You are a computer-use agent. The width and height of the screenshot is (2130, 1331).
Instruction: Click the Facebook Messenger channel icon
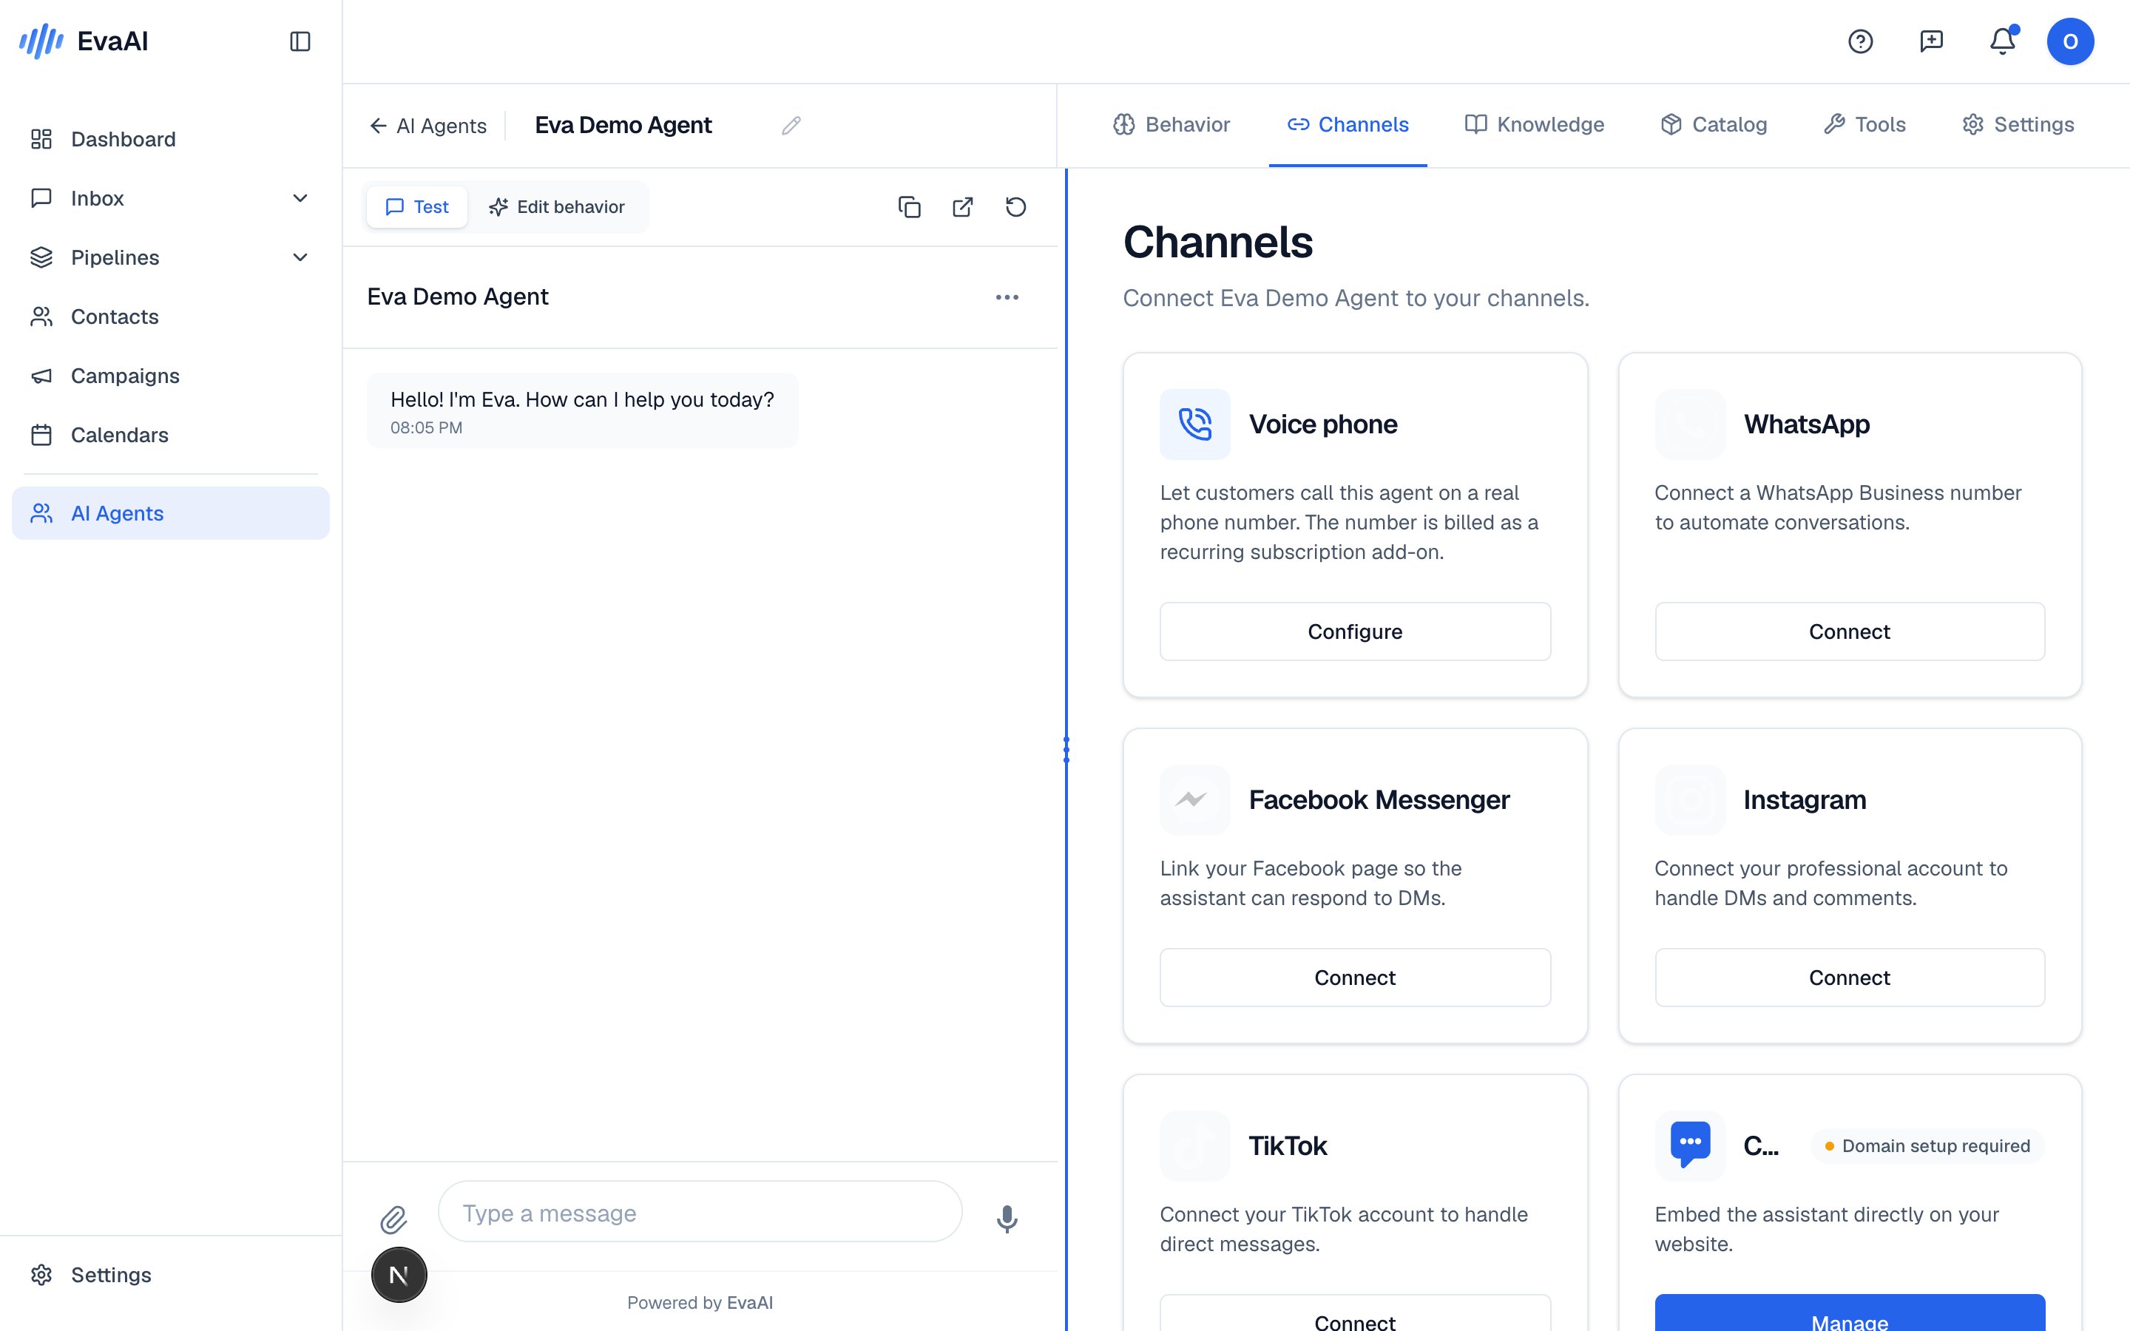1194,799
